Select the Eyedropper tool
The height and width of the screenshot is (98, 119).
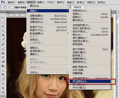[x=3, y=39]
